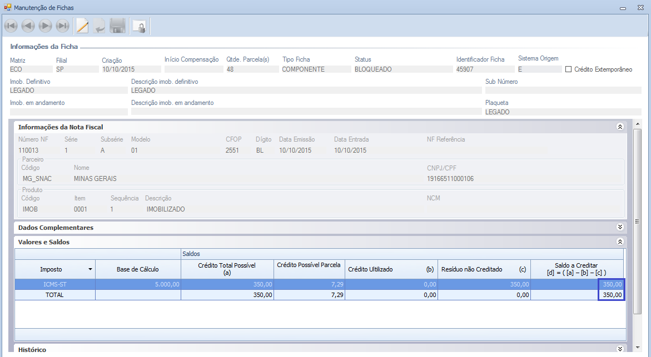Expand the Histórico section
651x357 pixels.
[620, 349]
